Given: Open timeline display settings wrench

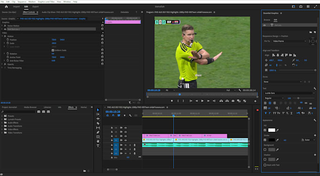Looking at the screenshot, I should [130, 115].
